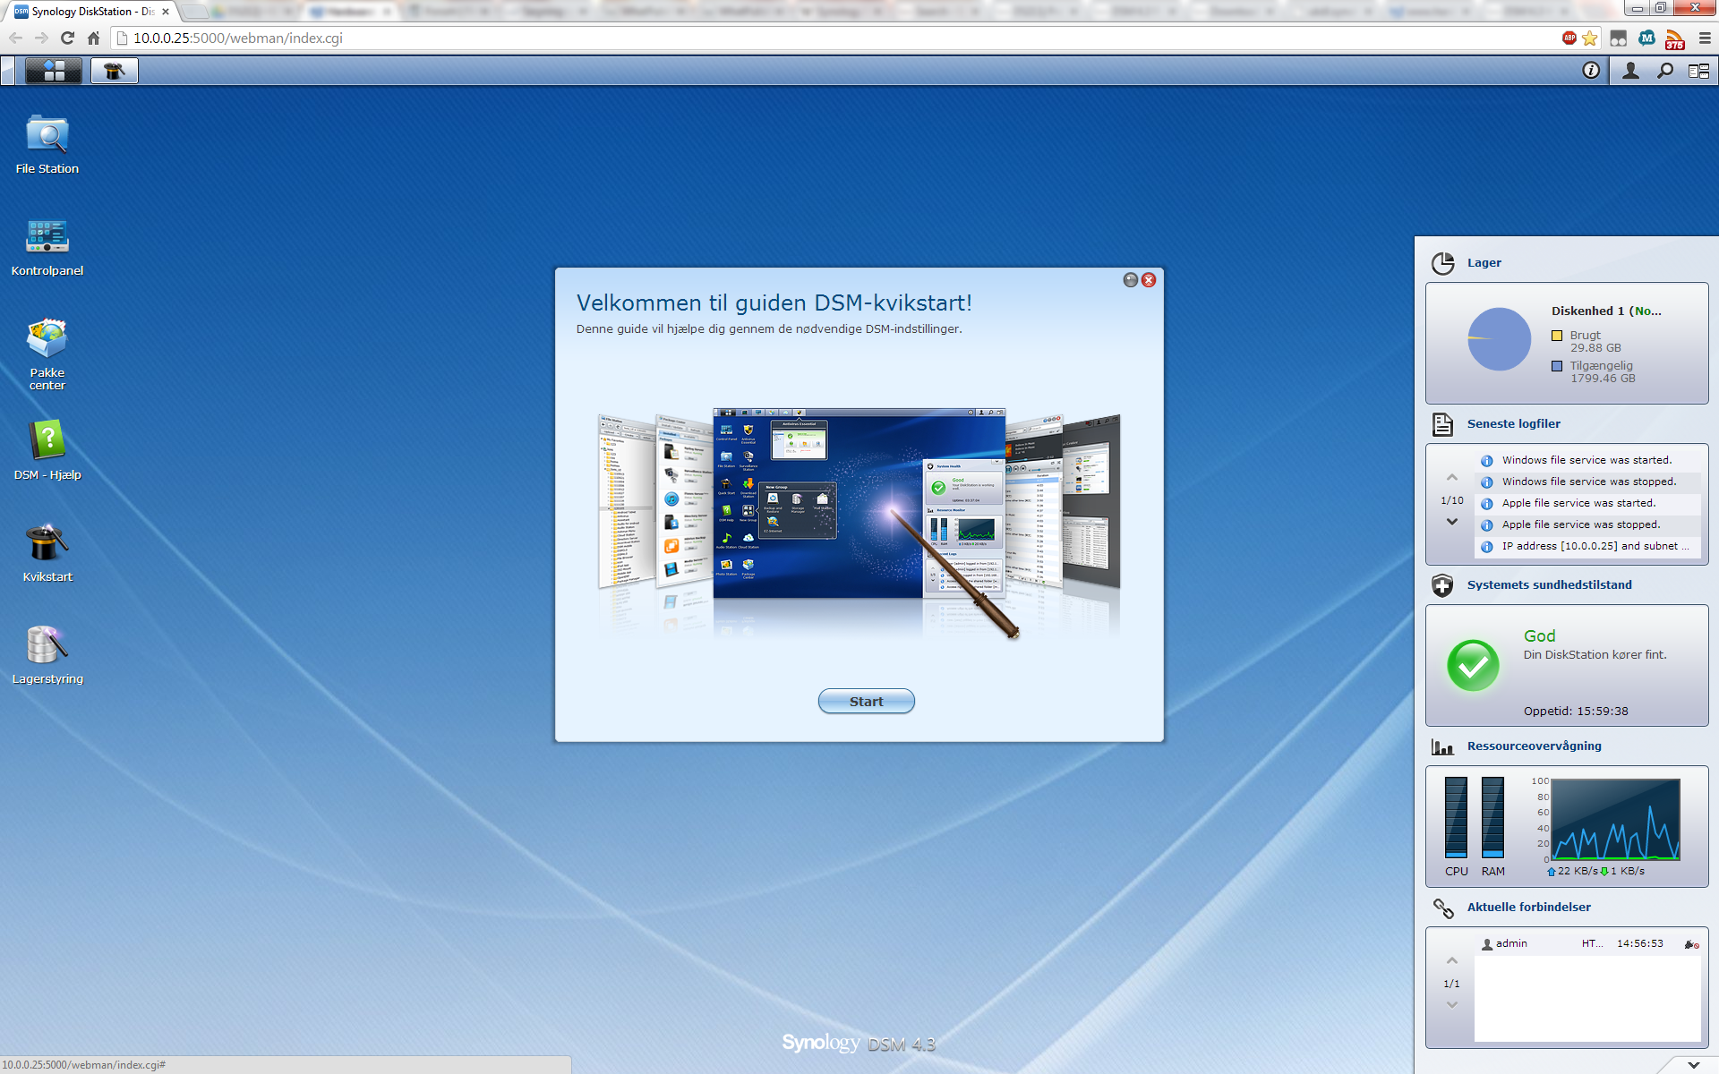Open the Adblock Plus extension icon
Viewport: 1719px width, 1074px height.
1569,38
